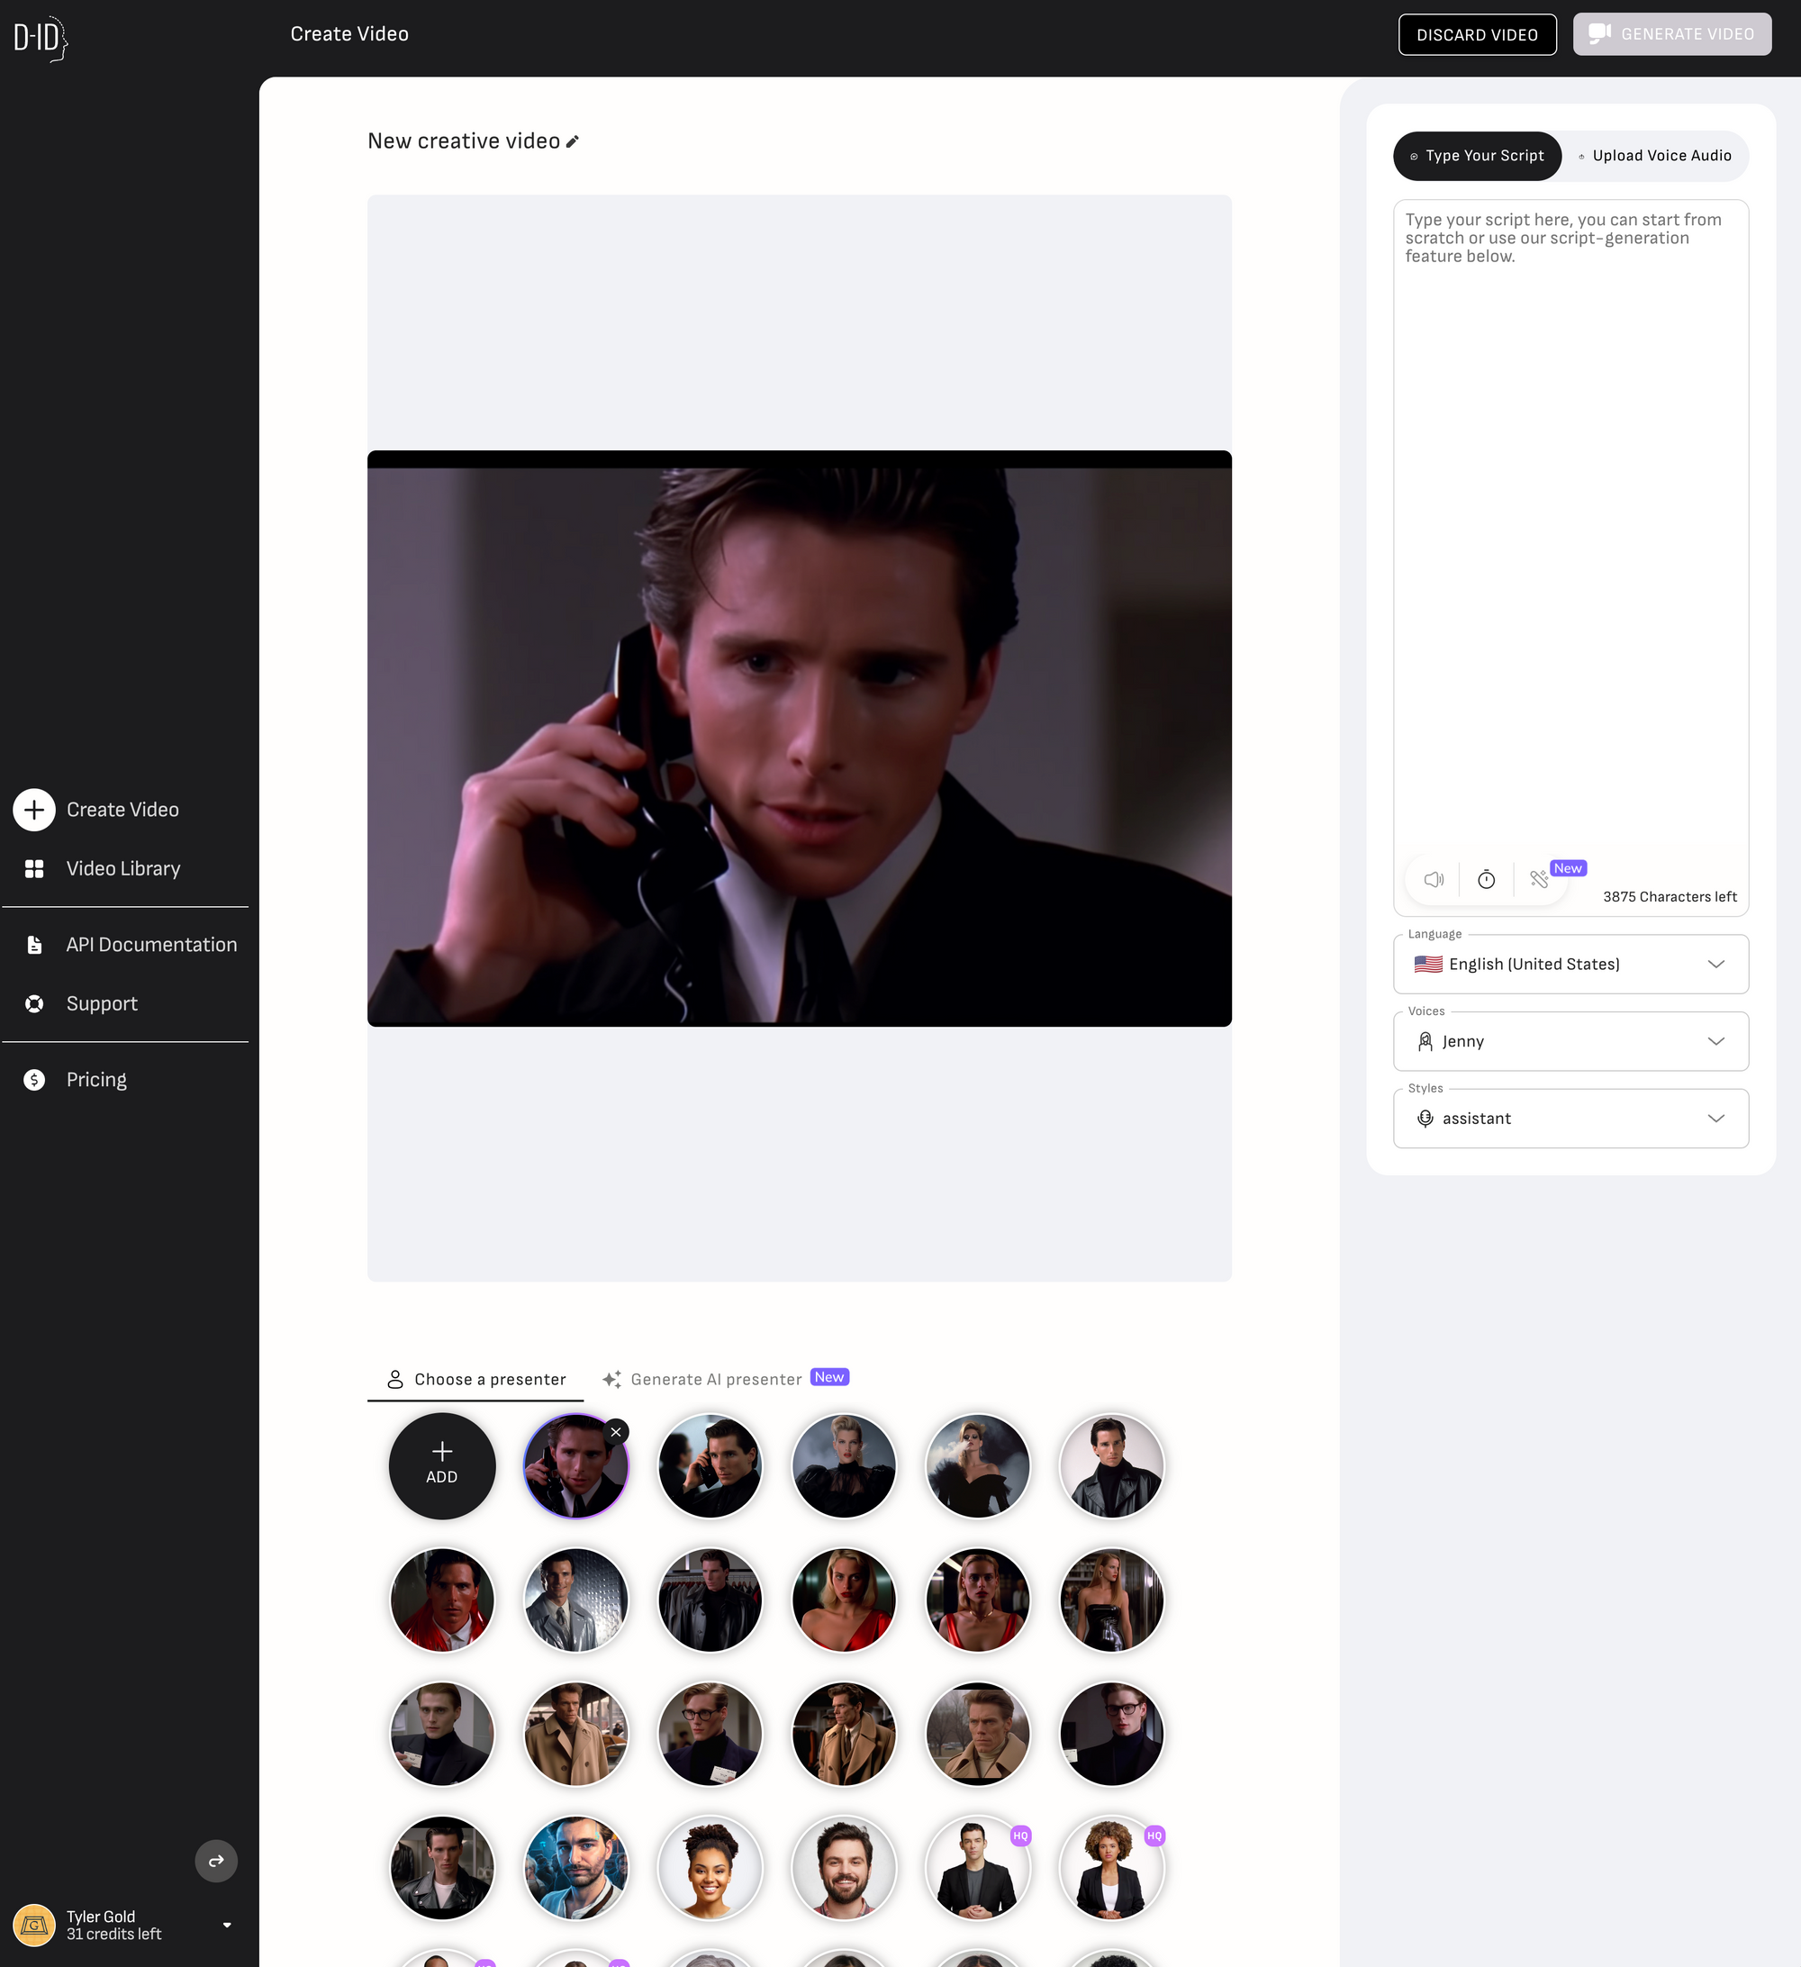This screenshot has width=1801, height=1967.
Task: Remove the selected presenter with the X badge
Action: coord(616,1431)
